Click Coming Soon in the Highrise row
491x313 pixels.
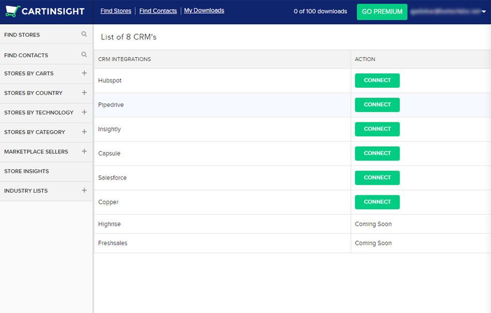373,224
